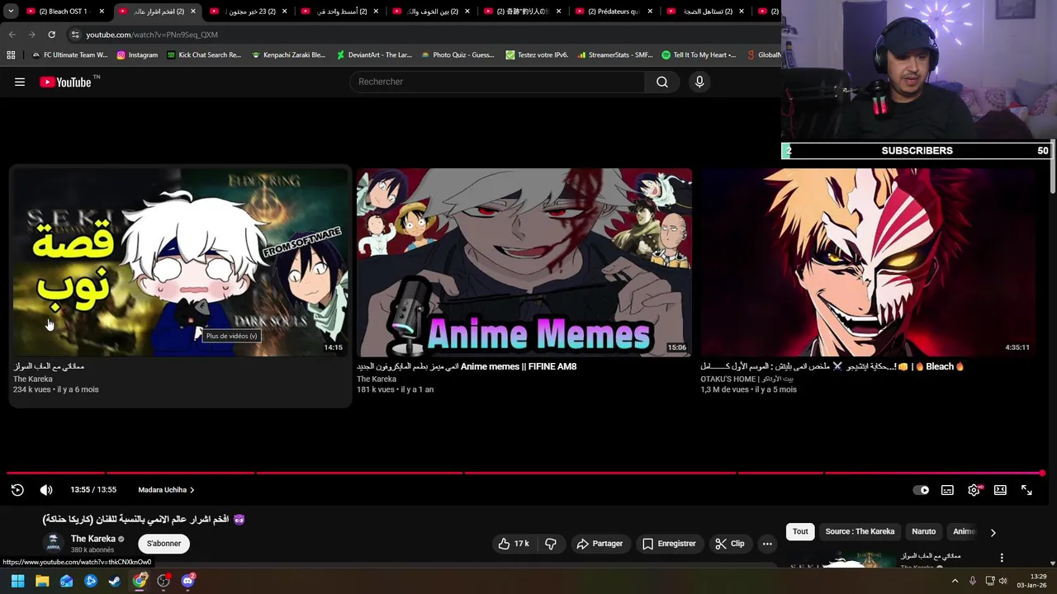The height and width of the screenshot is (594, 1057).
Task: Enter full screen mode
Action: 1026,490
